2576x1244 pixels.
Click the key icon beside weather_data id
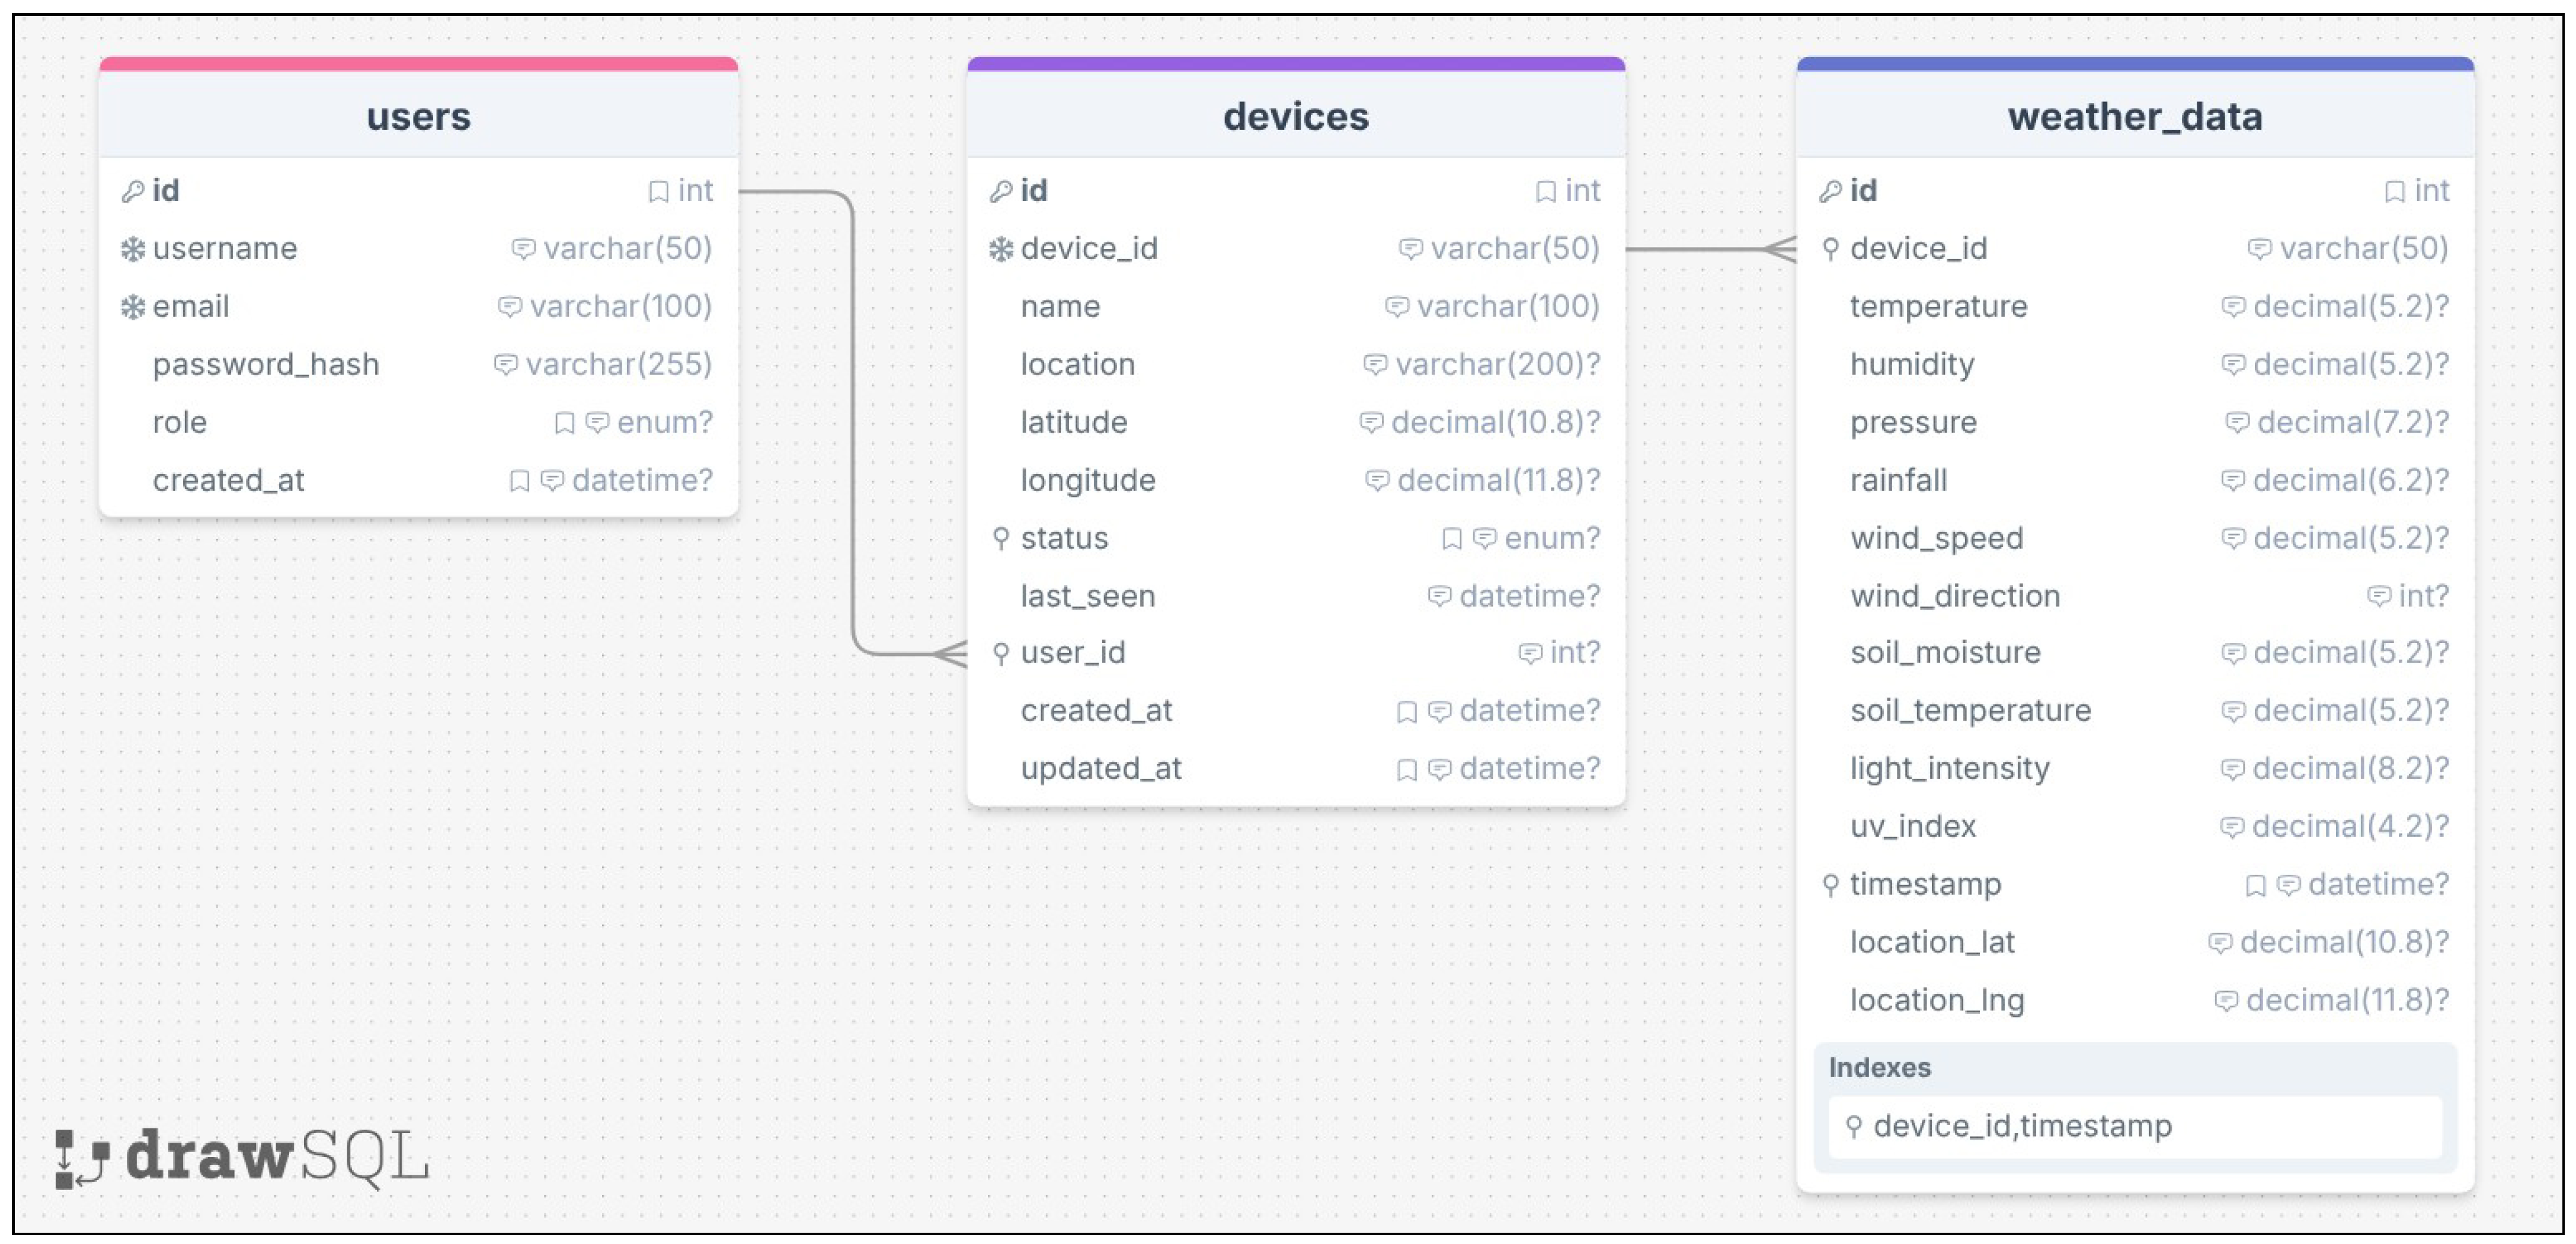pos(1830,191)
